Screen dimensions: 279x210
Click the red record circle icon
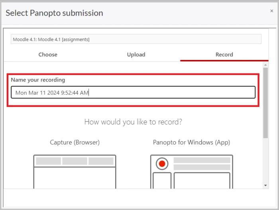coord(162,164)
